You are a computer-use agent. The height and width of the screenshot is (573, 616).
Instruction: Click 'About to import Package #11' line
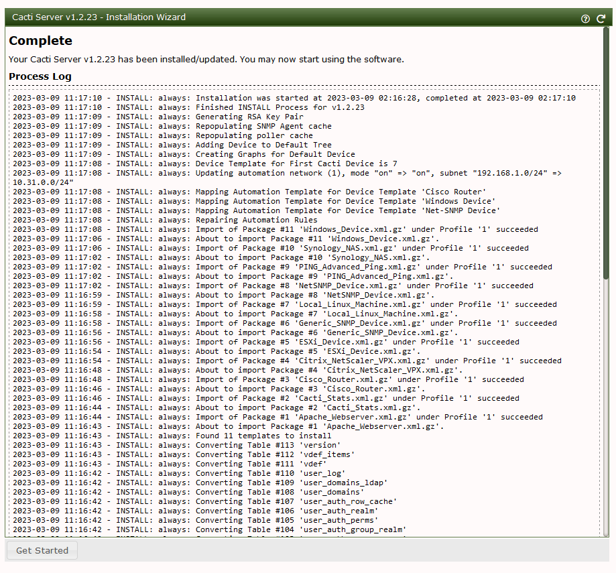coord(226,239)
